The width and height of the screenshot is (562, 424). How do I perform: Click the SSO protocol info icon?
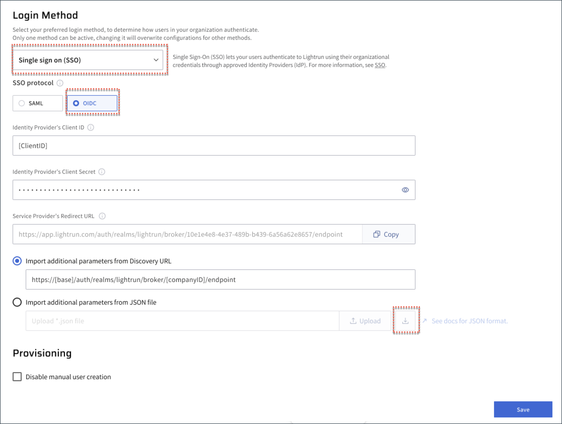60,83
